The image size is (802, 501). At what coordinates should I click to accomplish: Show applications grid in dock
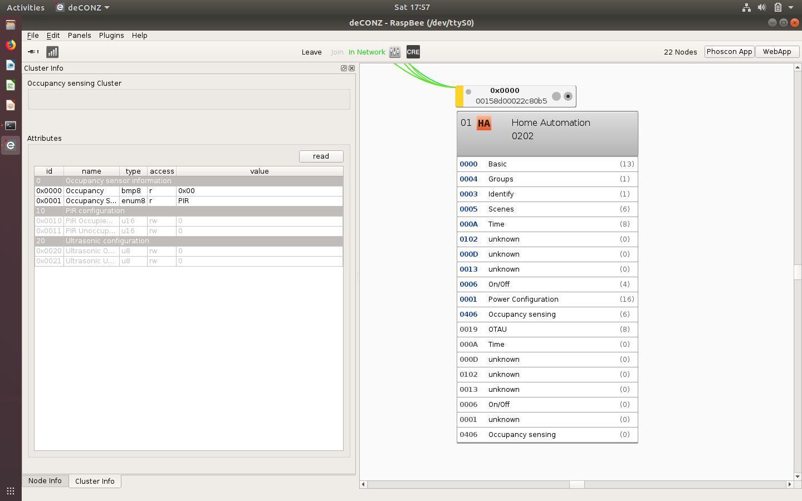pos(11,490)
